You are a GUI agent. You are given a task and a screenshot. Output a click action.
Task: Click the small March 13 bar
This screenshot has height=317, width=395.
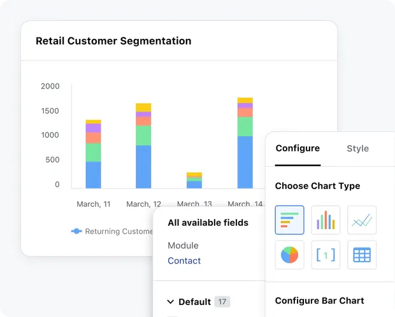(x=194, y=181)
